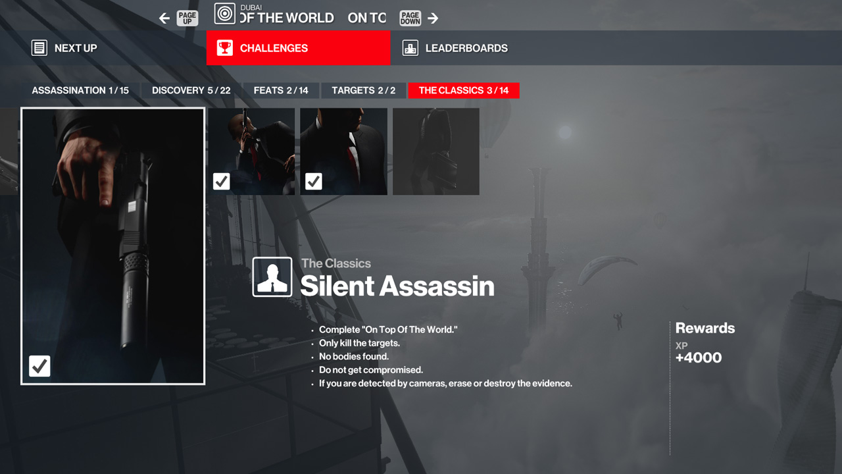Select the Challenges trophy icon
This screenshot has width=842, height=474.
(224, 47)
